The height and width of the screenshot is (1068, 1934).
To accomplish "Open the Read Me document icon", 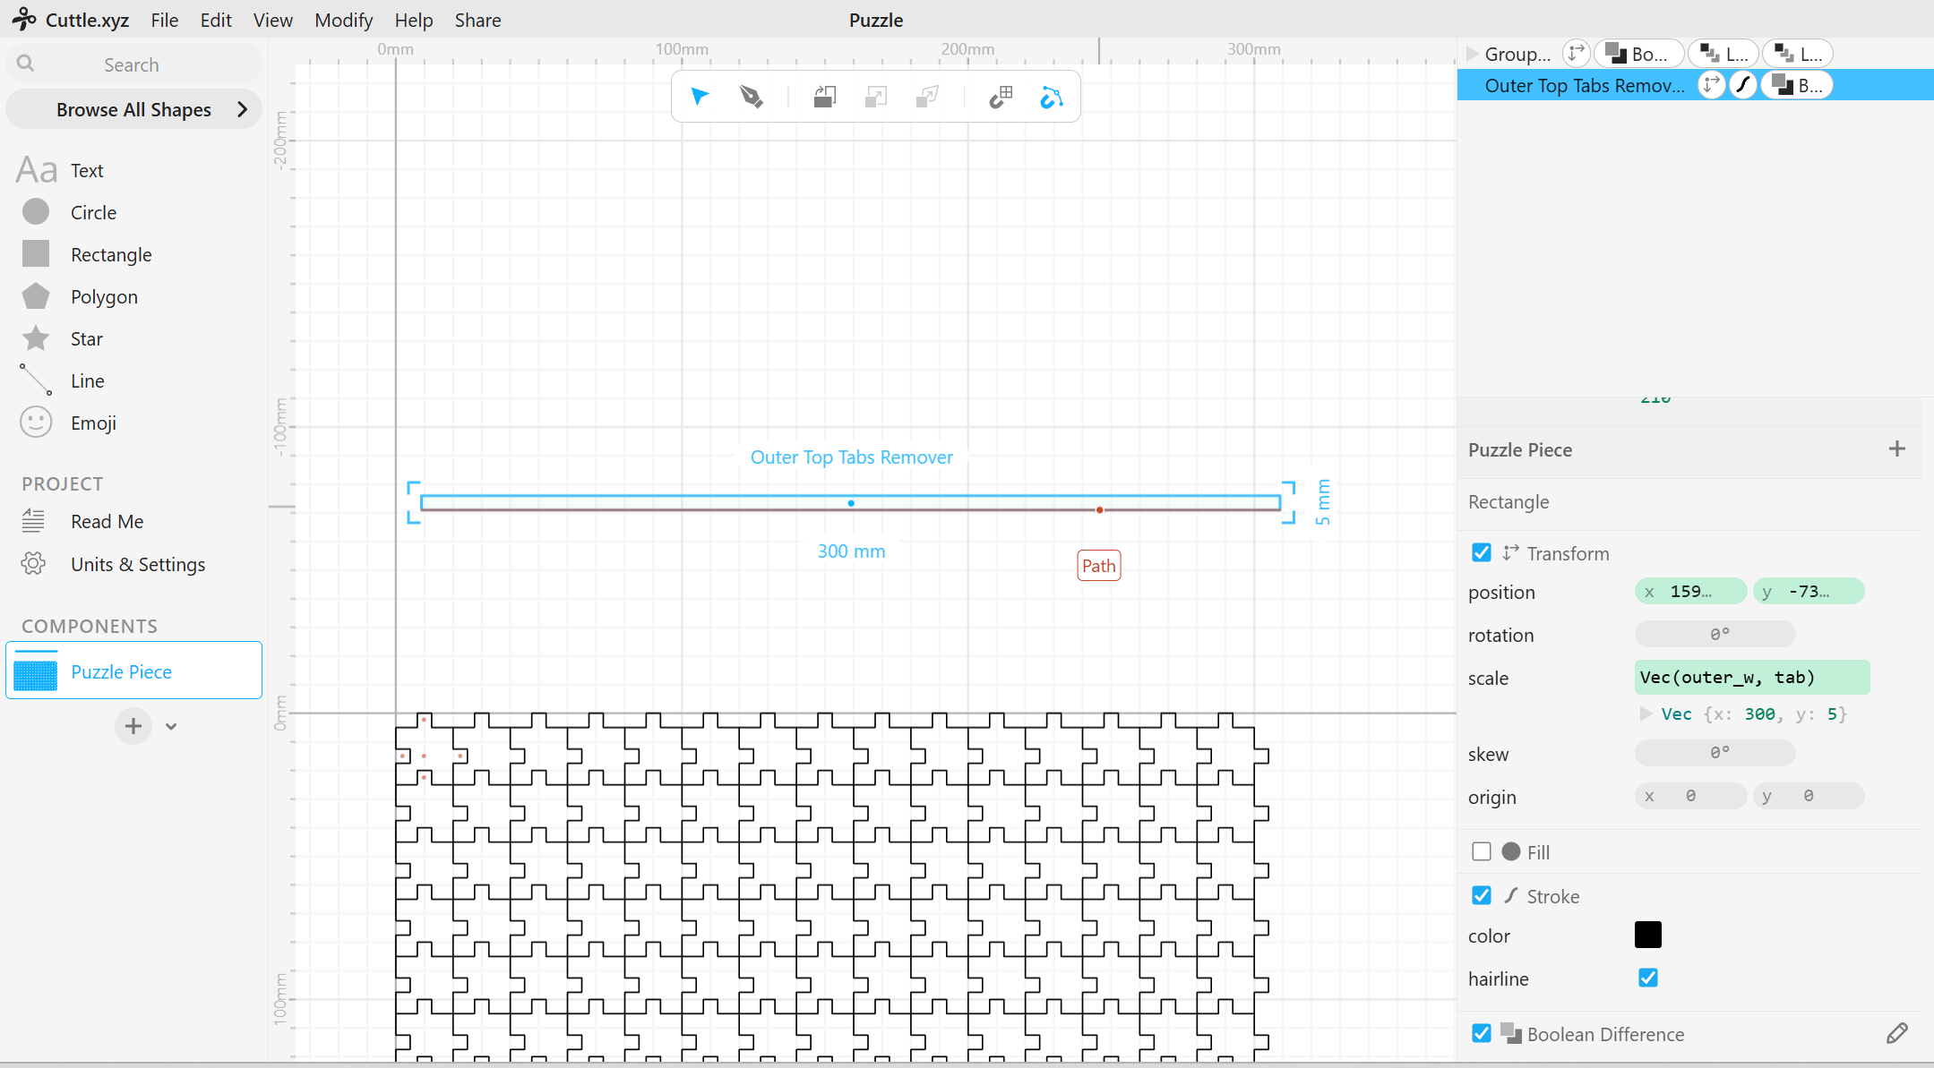I will (33, 521).
